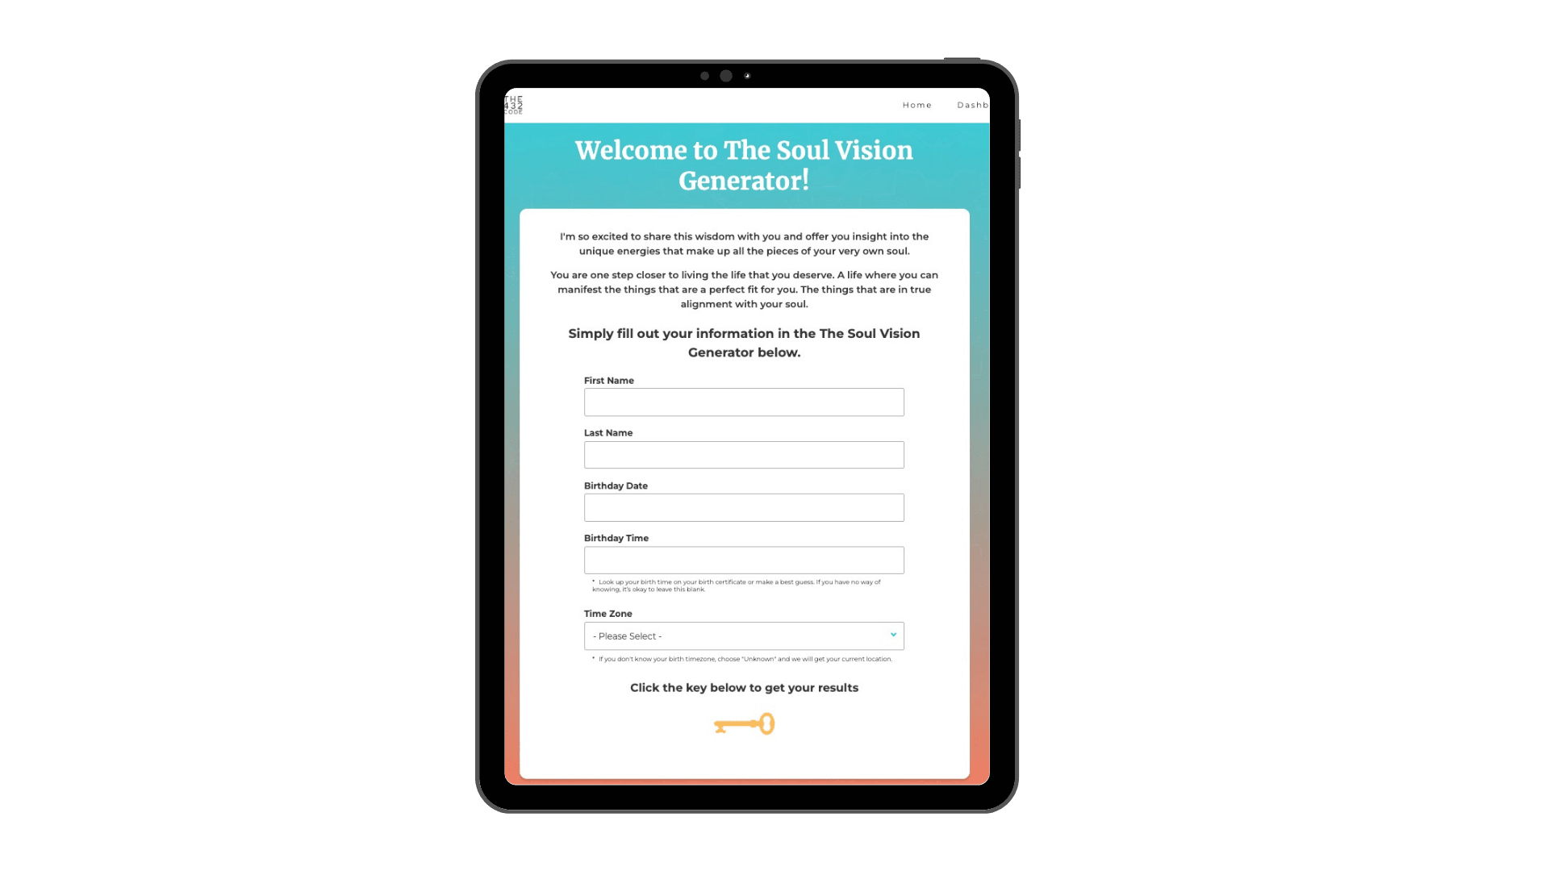This screenshot has width=1549, height=871.
Task: Click the Birthday Date input field
Action: 744,507
